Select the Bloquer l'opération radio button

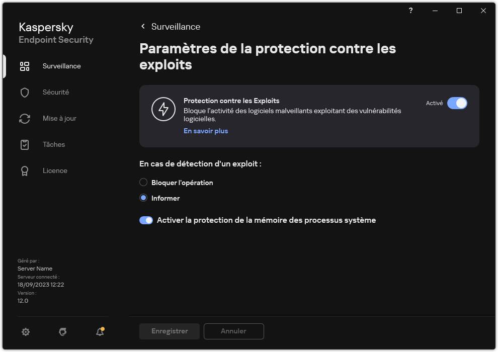143,182
